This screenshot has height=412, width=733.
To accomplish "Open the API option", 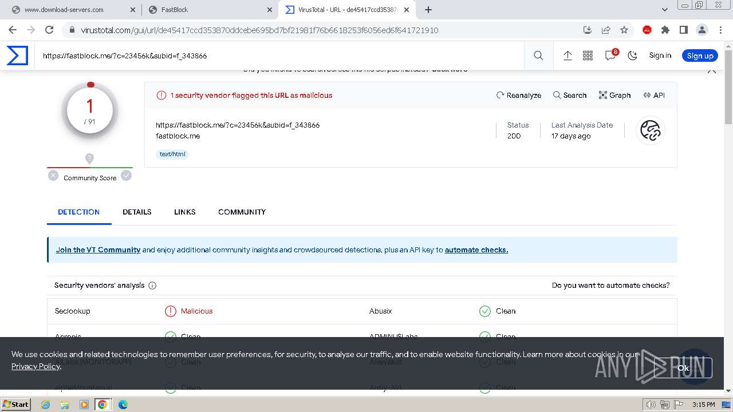I will click(654, 96).
